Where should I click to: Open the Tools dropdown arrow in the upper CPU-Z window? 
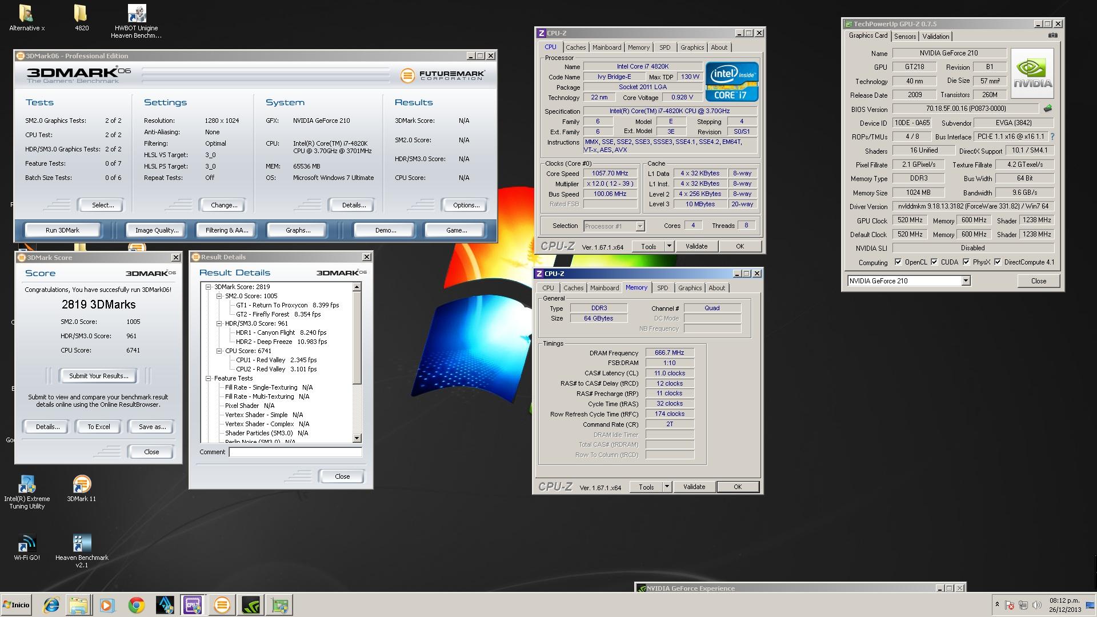[x=668, y=246]
